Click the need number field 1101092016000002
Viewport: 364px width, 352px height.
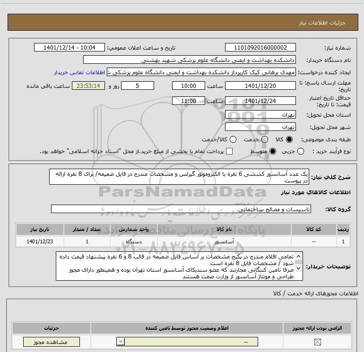tap(260, 48)
